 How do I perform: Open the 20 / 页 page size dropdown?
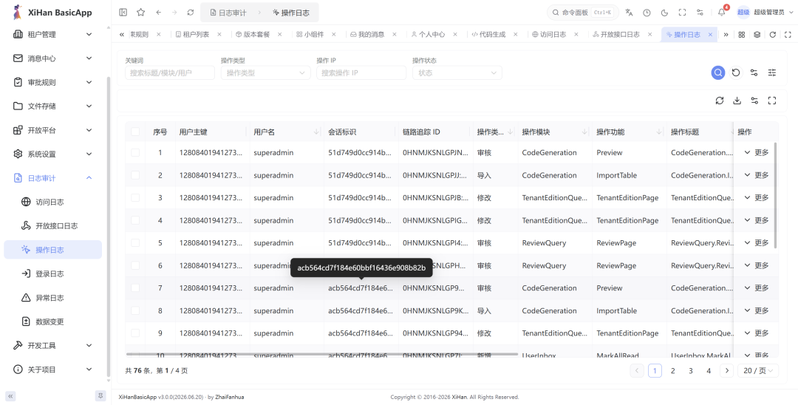tap(758, 371)
